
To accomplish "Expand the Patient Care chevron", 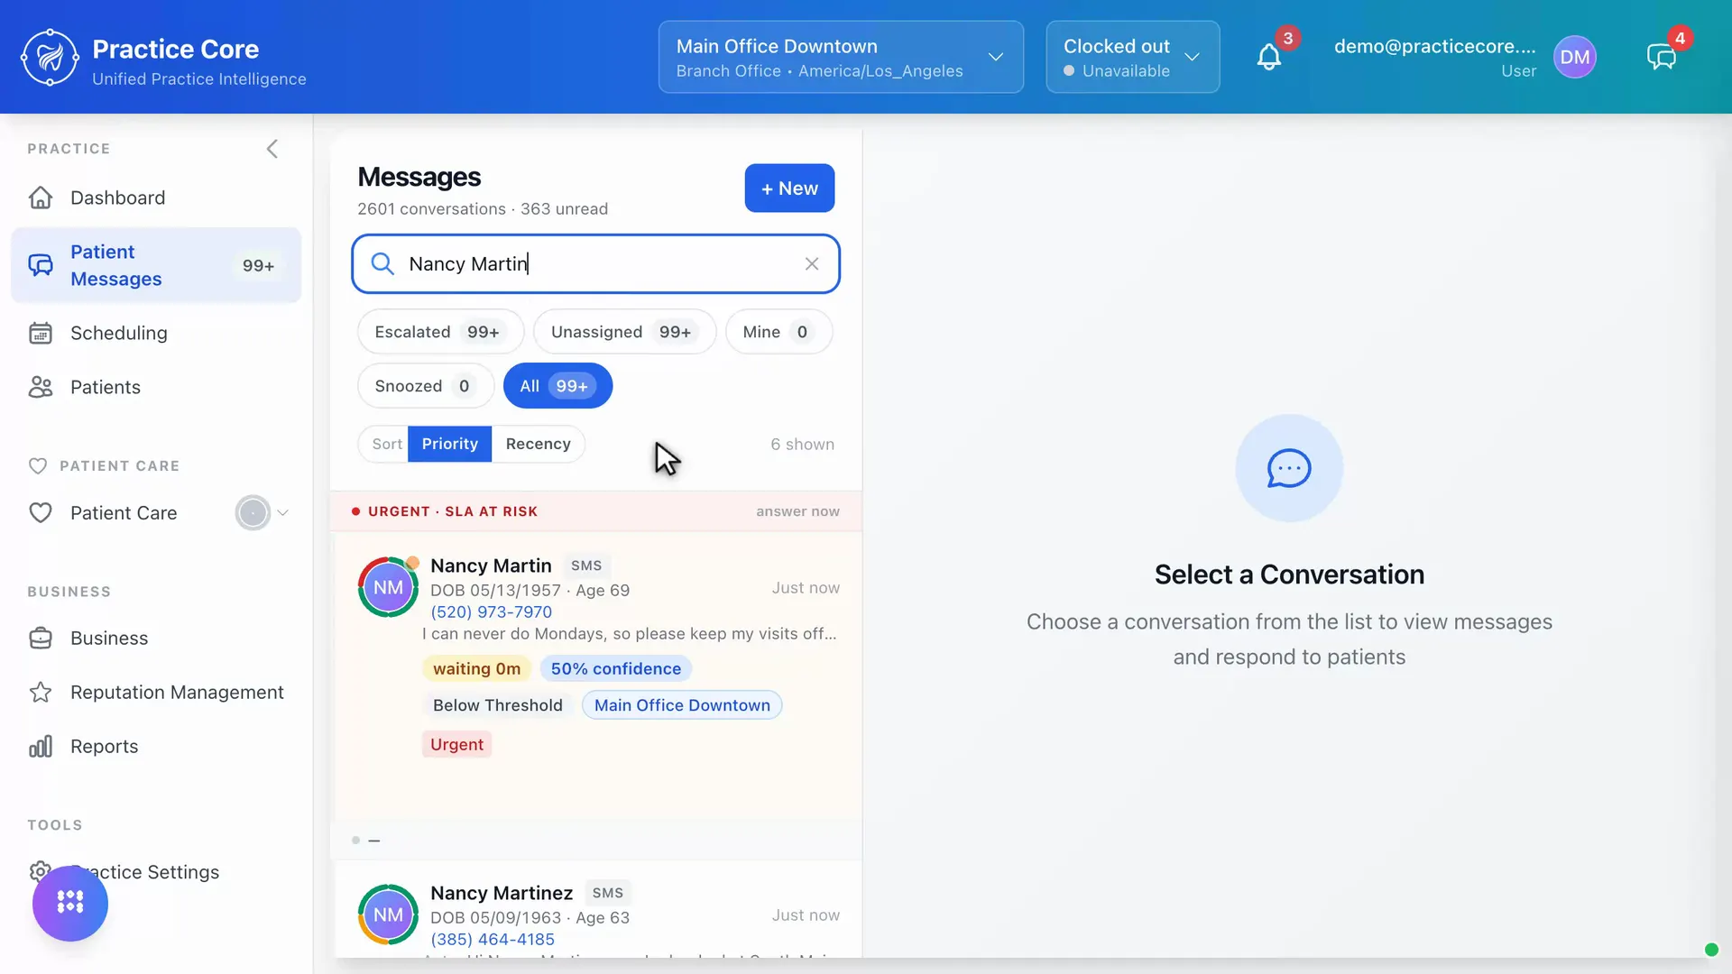I will (283, 513).
